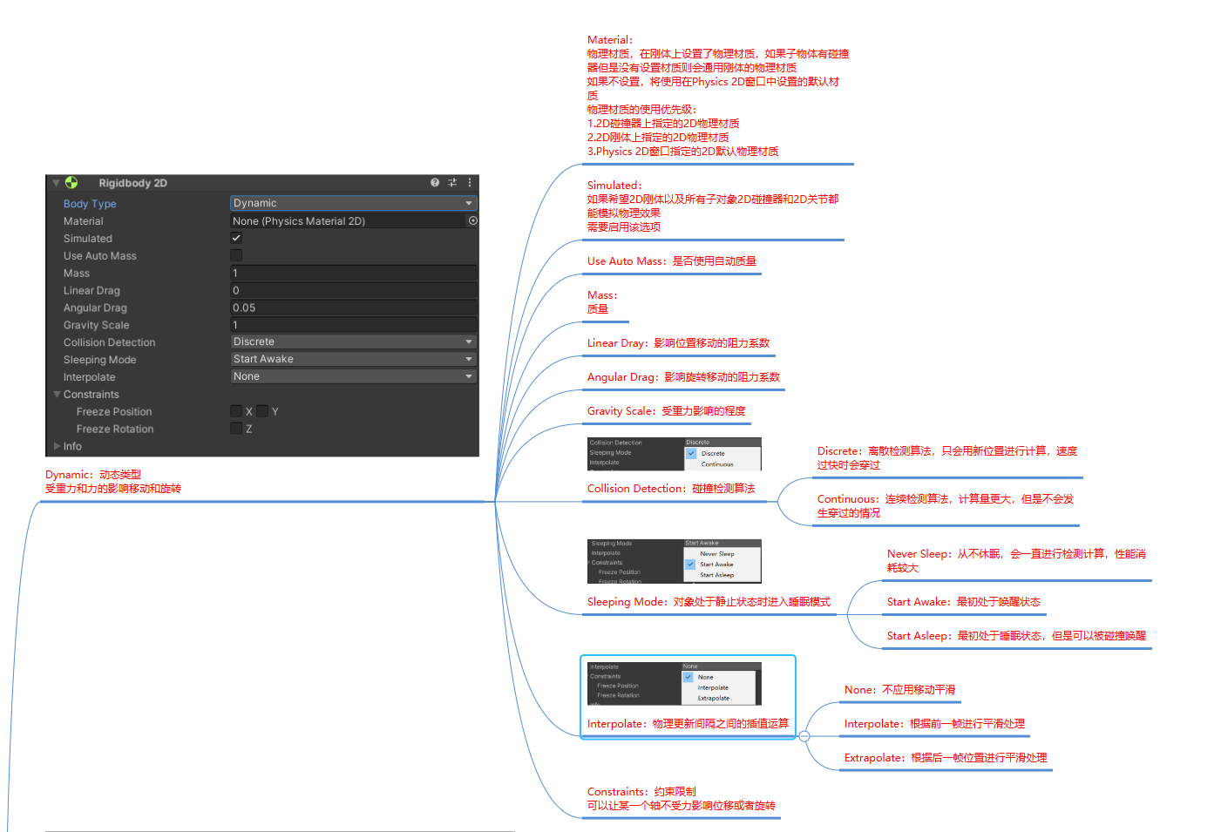Select the 'None: 不应用移动平滑' node

pyautogui.click(x=899, y=690)
